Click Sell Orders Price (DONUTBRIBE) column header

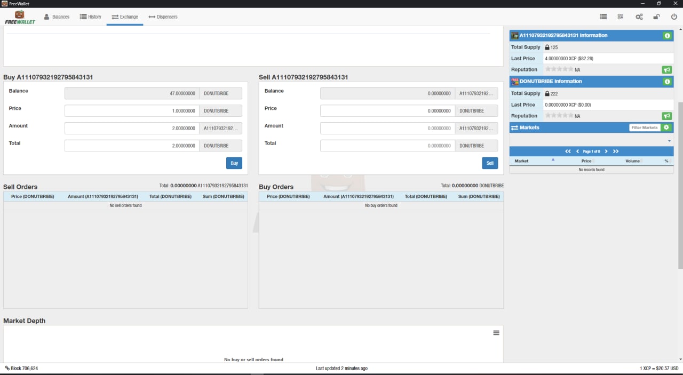click(x=33, y=196)
